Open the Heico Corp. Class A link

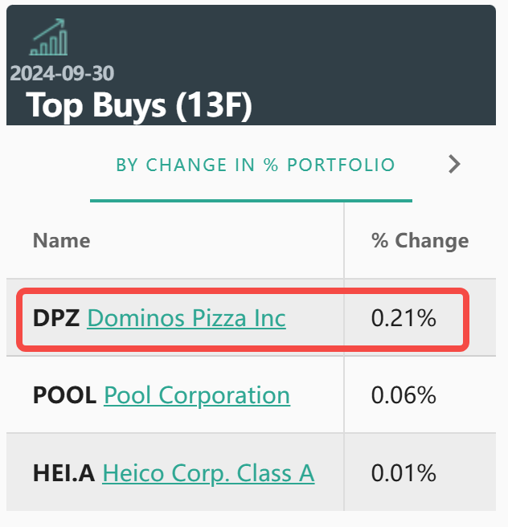pyautogui.click(x=208, y=472)
